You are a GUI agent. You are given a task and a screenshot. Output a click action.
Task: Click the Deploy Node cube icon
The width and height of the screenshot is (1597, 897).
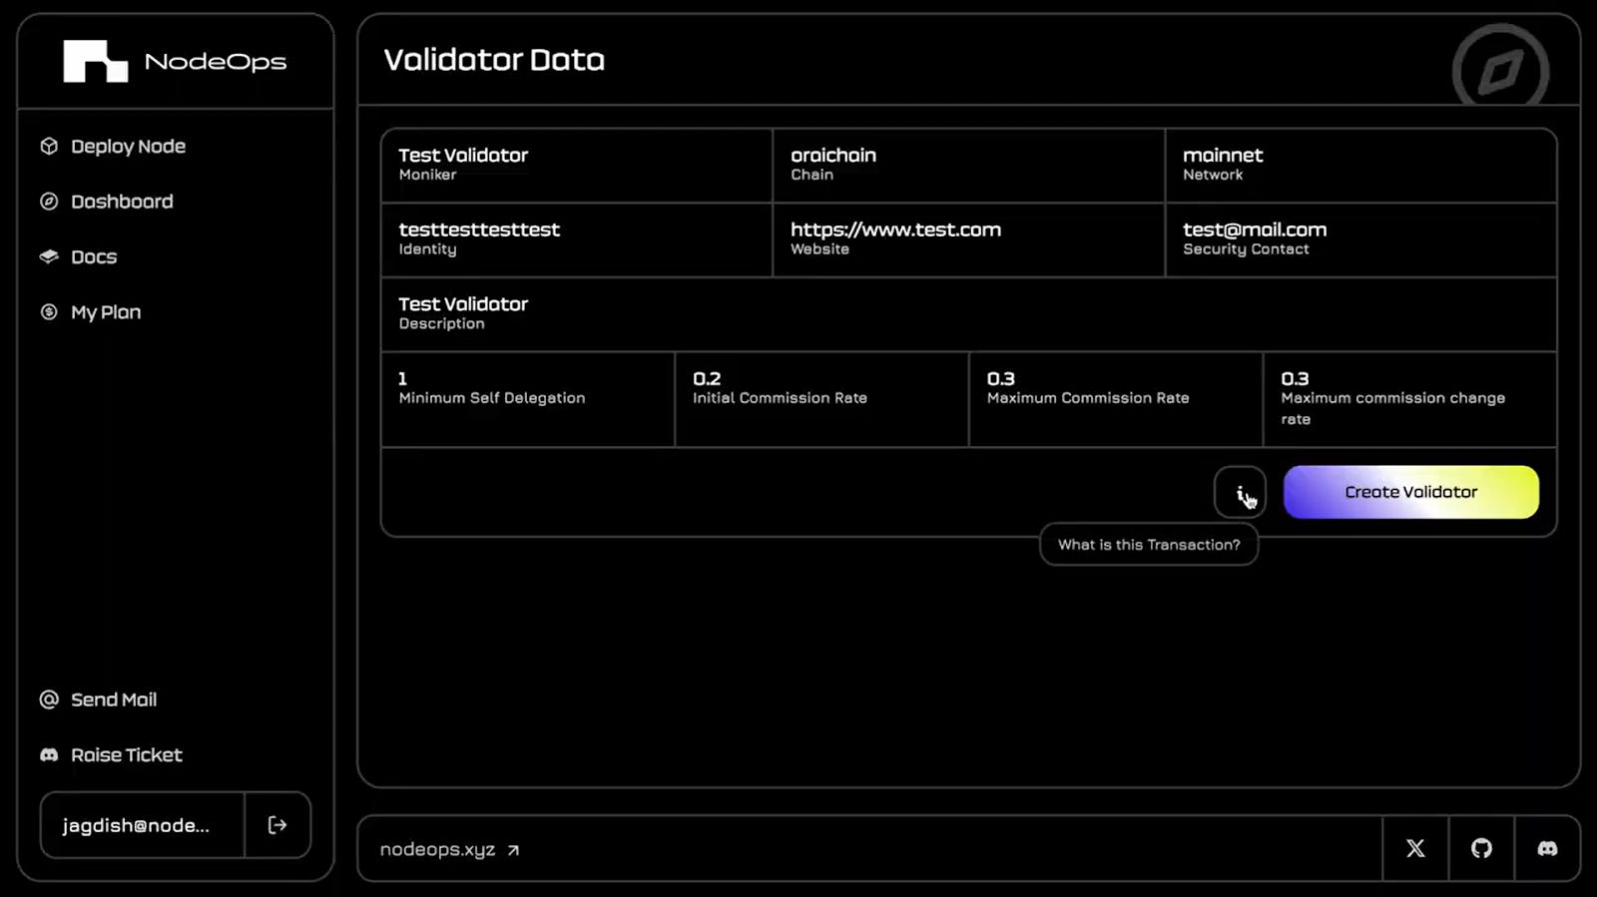(49, 147)
